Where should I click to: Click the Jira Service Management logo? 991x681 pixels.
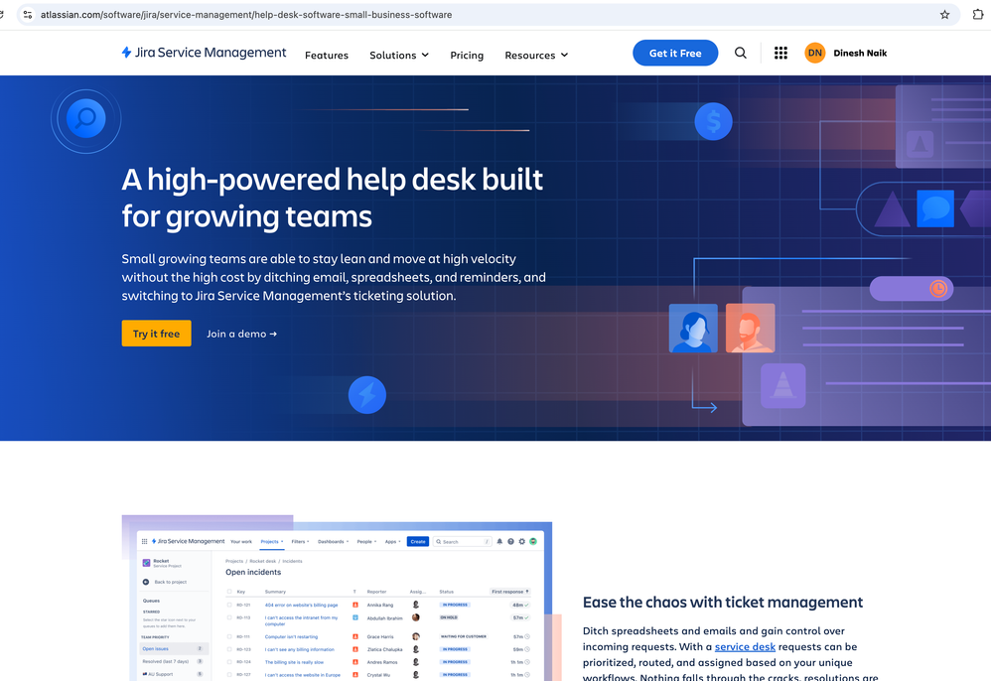[204, 53]
